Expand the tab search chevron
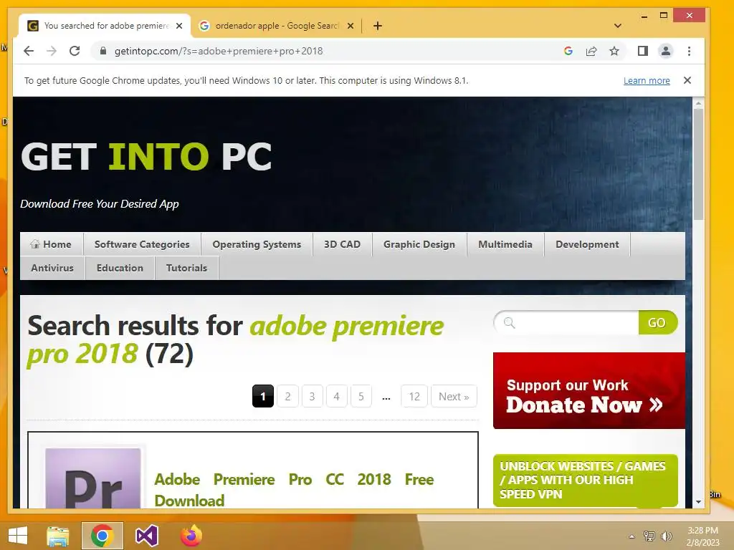The image size is (734, 550). [618, 26]
